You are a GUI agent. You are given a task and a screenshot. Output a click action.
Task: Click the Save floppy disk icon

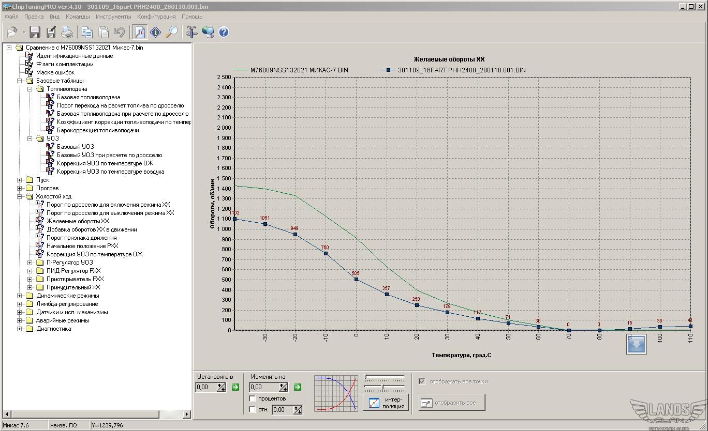point(35,32)
